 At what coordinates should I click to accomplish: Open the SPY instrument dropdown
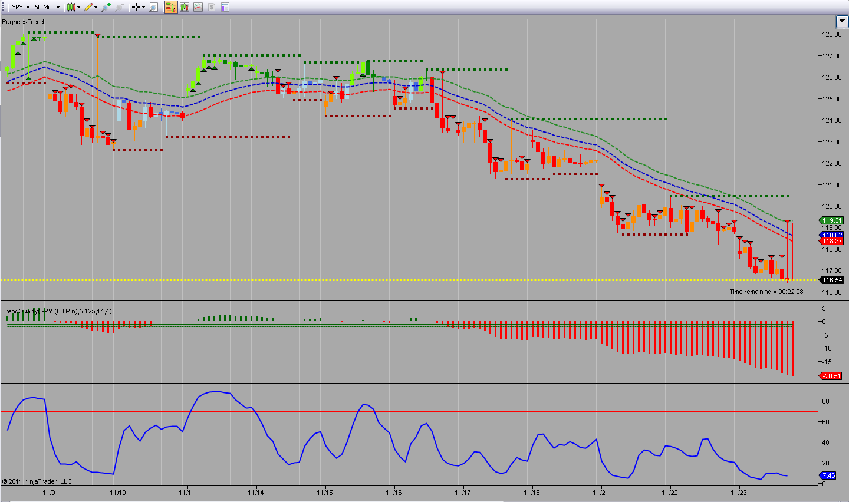(21, 7)
